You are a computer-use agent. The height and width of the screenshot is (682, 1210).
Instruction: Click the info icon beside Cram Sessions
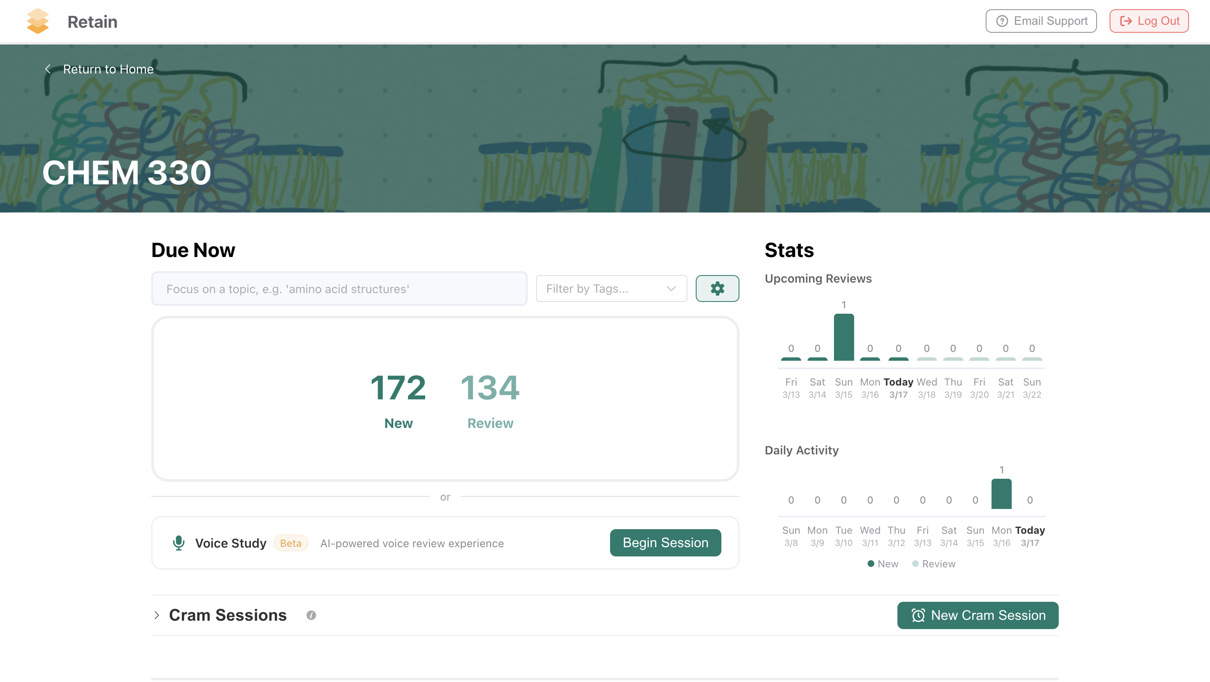click(311, 615)
